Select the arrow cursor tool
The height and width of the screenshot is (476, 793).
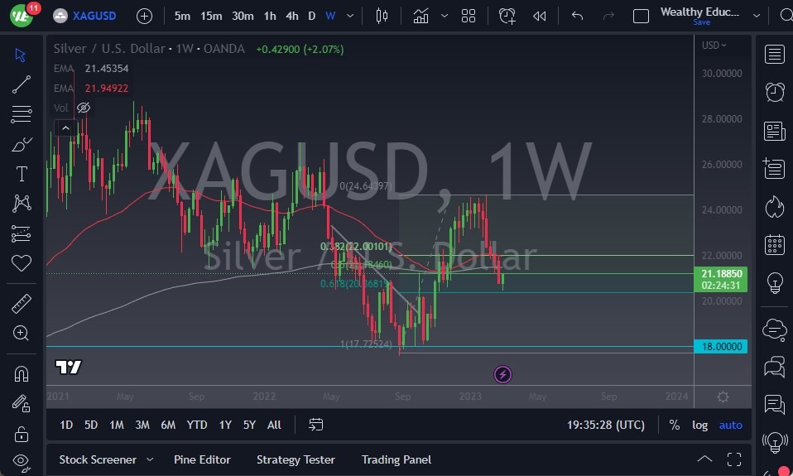click(21, 55)
